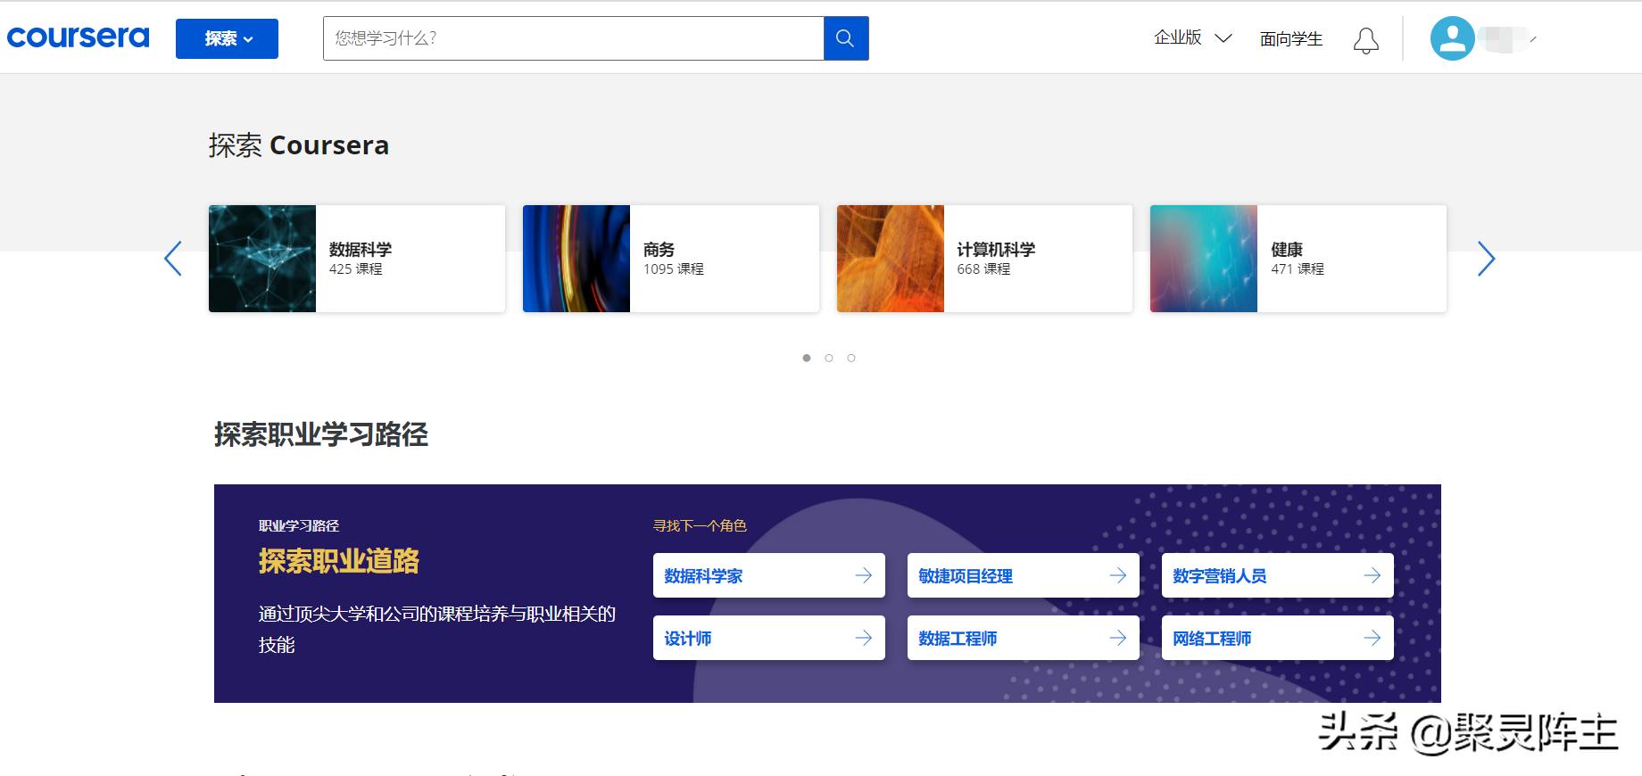Click the arrow icon on 数字营销人员
Viewport: 1642px width, 776px height.
tap(1372, 575)
